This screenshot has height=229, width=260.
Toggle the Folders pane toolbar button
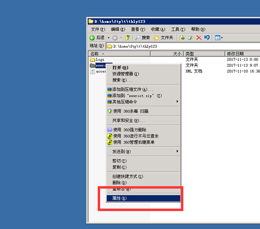pos(164,38)
